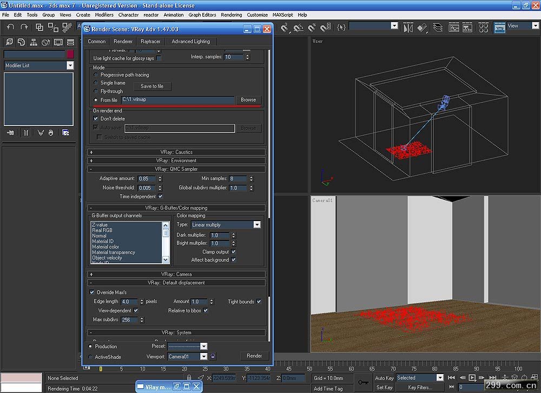Toggle the Time independent checkbox
Viewport: 541px width, 393px height.
click(161, 197)
